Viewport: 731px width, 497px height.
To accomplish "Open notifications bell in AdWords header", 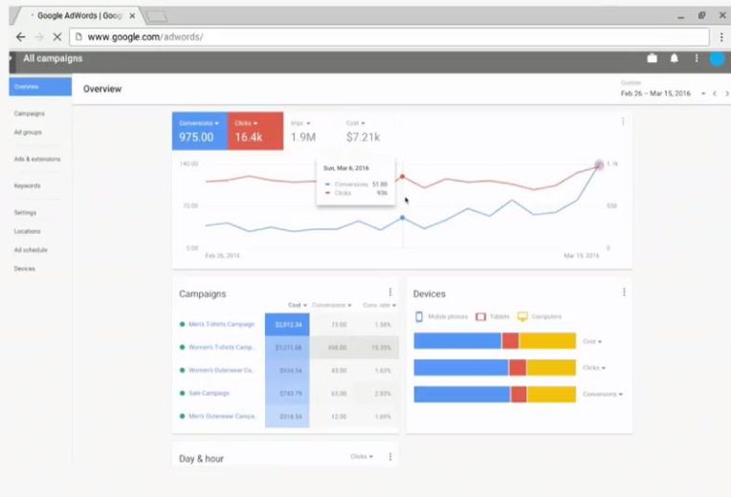I will (x=675, y=58).
